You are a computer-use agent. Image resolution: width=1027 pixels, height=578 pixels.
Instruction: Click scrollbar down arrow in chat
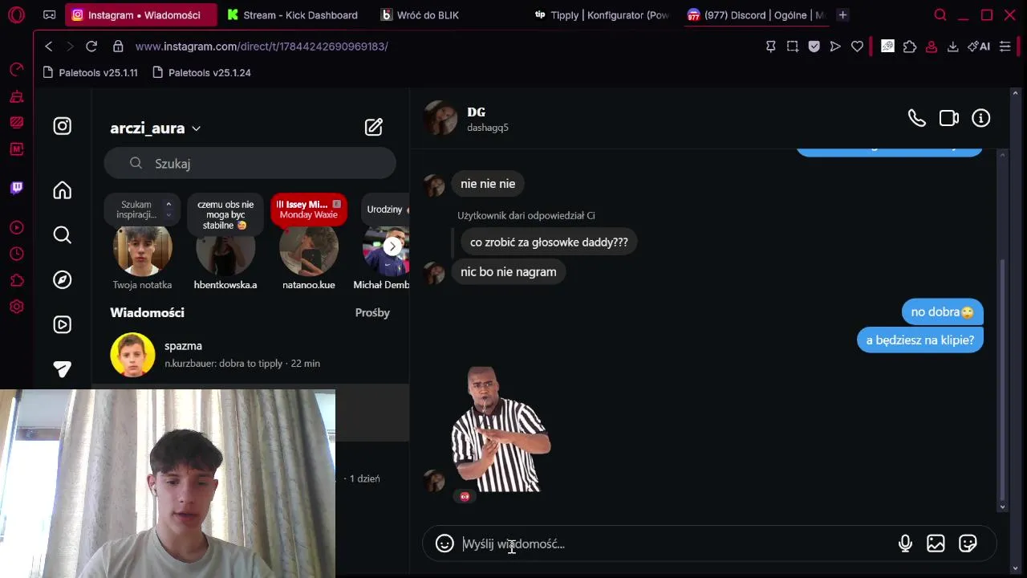click(1002, 507)
